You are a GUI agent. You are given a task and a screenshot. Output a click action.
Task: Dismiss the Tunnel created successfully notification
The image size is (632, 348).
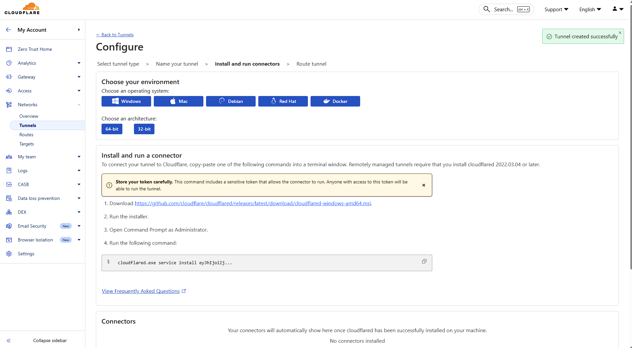(620, 32)
